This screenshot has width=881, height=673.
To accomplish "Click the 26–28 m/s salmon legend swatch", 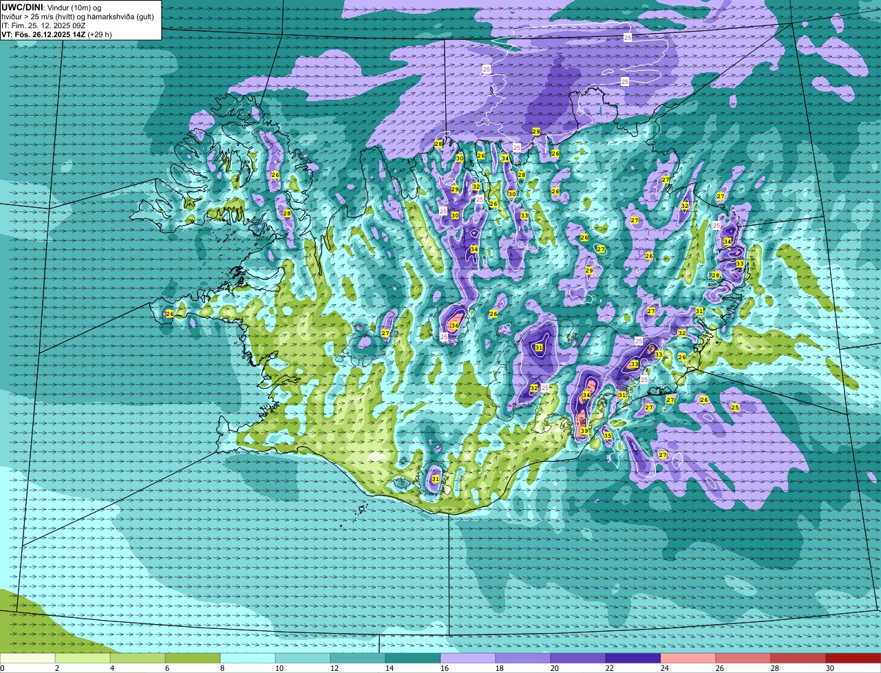I will 743,659.
